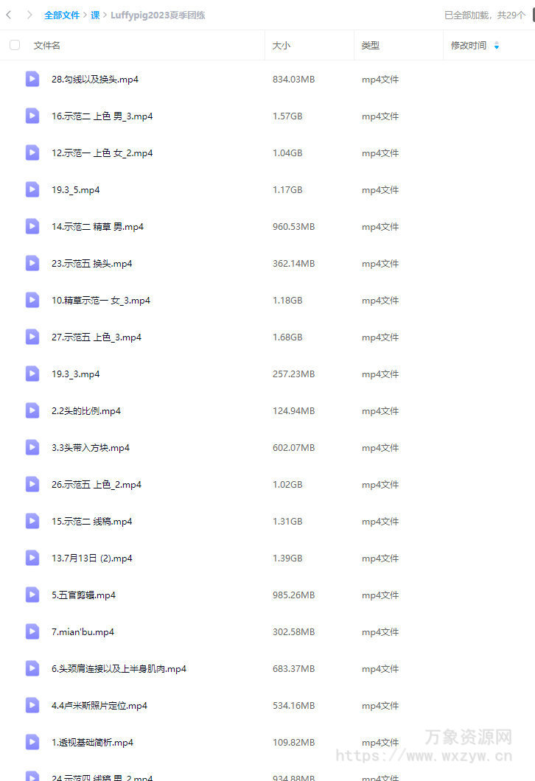Click the video icon beside 16.示范二 上色 男_3.mp4

(32, 116)
